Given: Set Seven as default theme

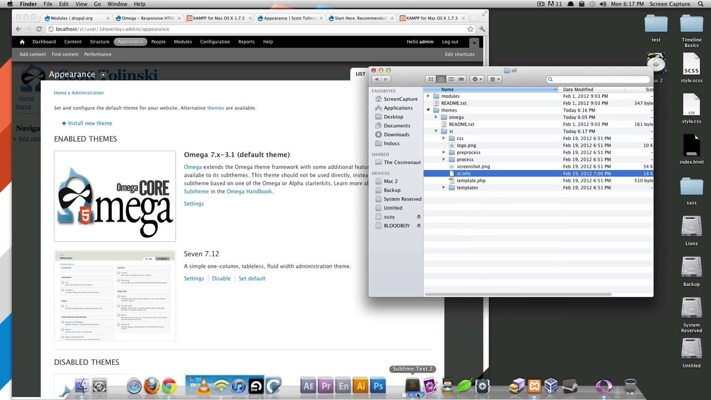Looking at the screenshot, I should pos(252,278).
